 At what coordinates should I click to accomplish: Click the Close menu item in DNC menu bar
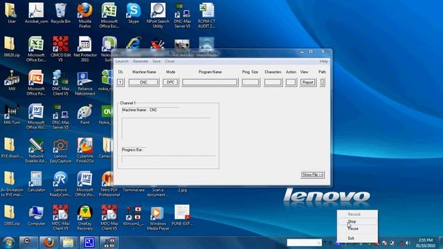(x=170, y=62)
